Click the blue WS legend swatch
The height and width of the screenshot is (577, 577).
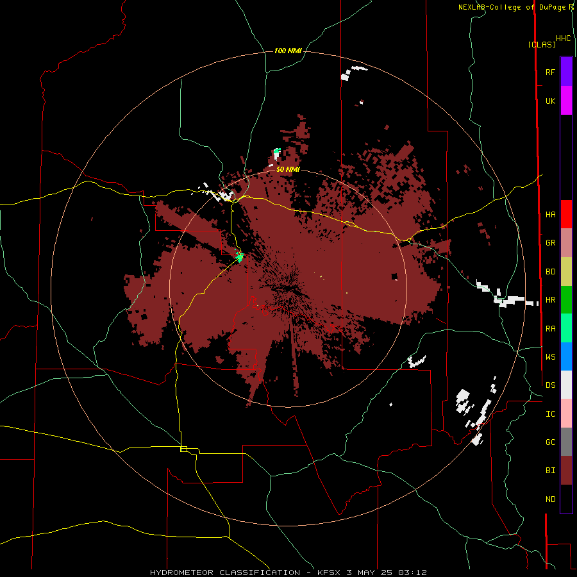click(566, 356)
